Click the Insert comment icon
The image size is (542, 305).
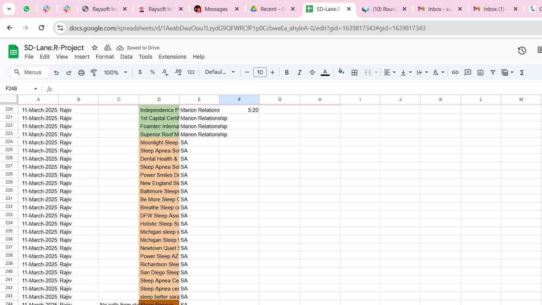pyautogui.click(x=468, y=72)
